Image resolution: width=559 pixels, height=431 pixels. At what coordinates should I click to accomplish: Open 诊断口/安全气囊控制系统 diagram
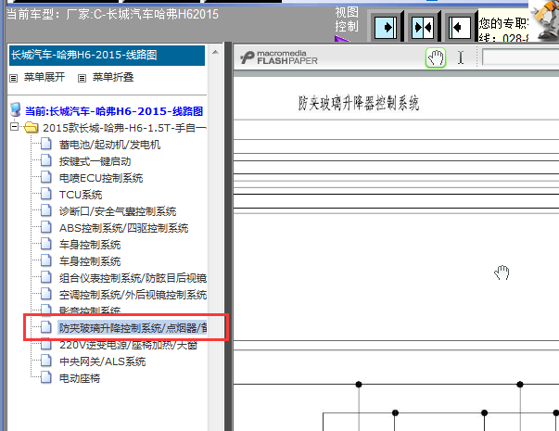(x=118, y=211)
